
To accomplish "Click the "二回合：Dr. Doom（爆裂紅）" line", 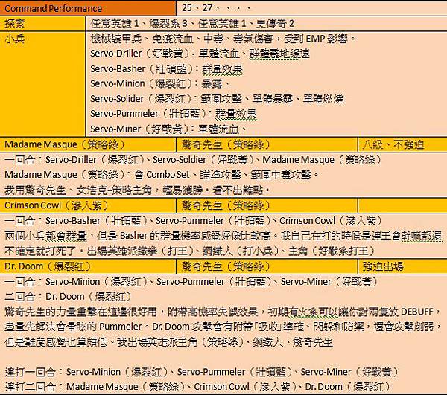I will click(x=68, y=297).
